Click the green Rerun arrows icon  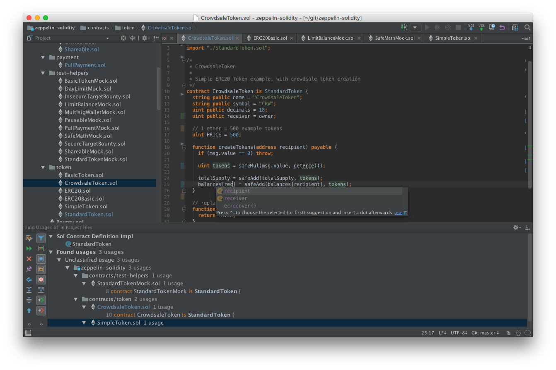point(29,248)
